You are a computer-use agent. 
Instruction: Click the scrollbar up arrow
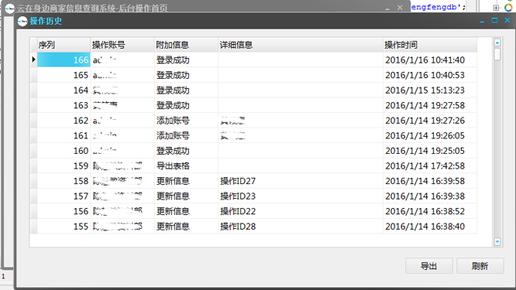497,43
